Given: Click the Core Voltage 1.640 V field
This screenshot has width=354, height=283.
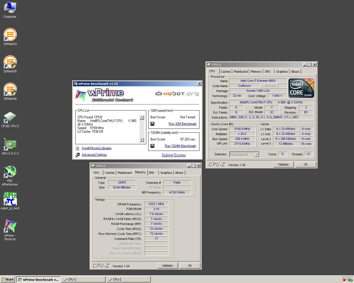Looking at the screenshot, I should [277, 96].
